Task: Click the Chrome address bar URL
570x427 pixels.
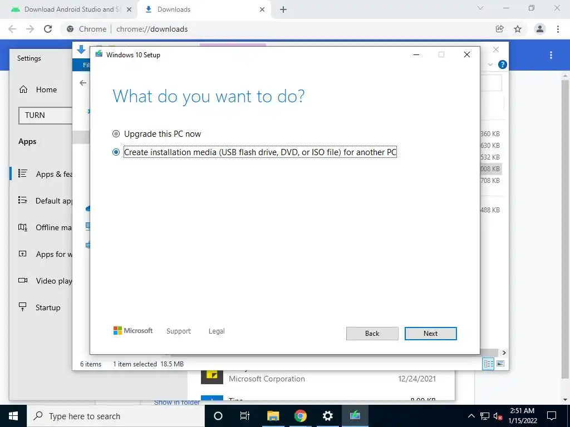Action: (152, 29)
